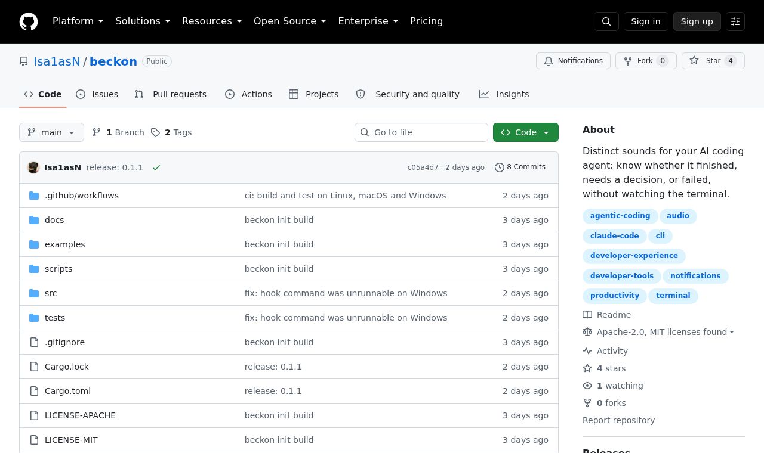Viewport: 764px width, 453px height.
Task: Open the developer-experience topic tag
Action: click(634, 256)
